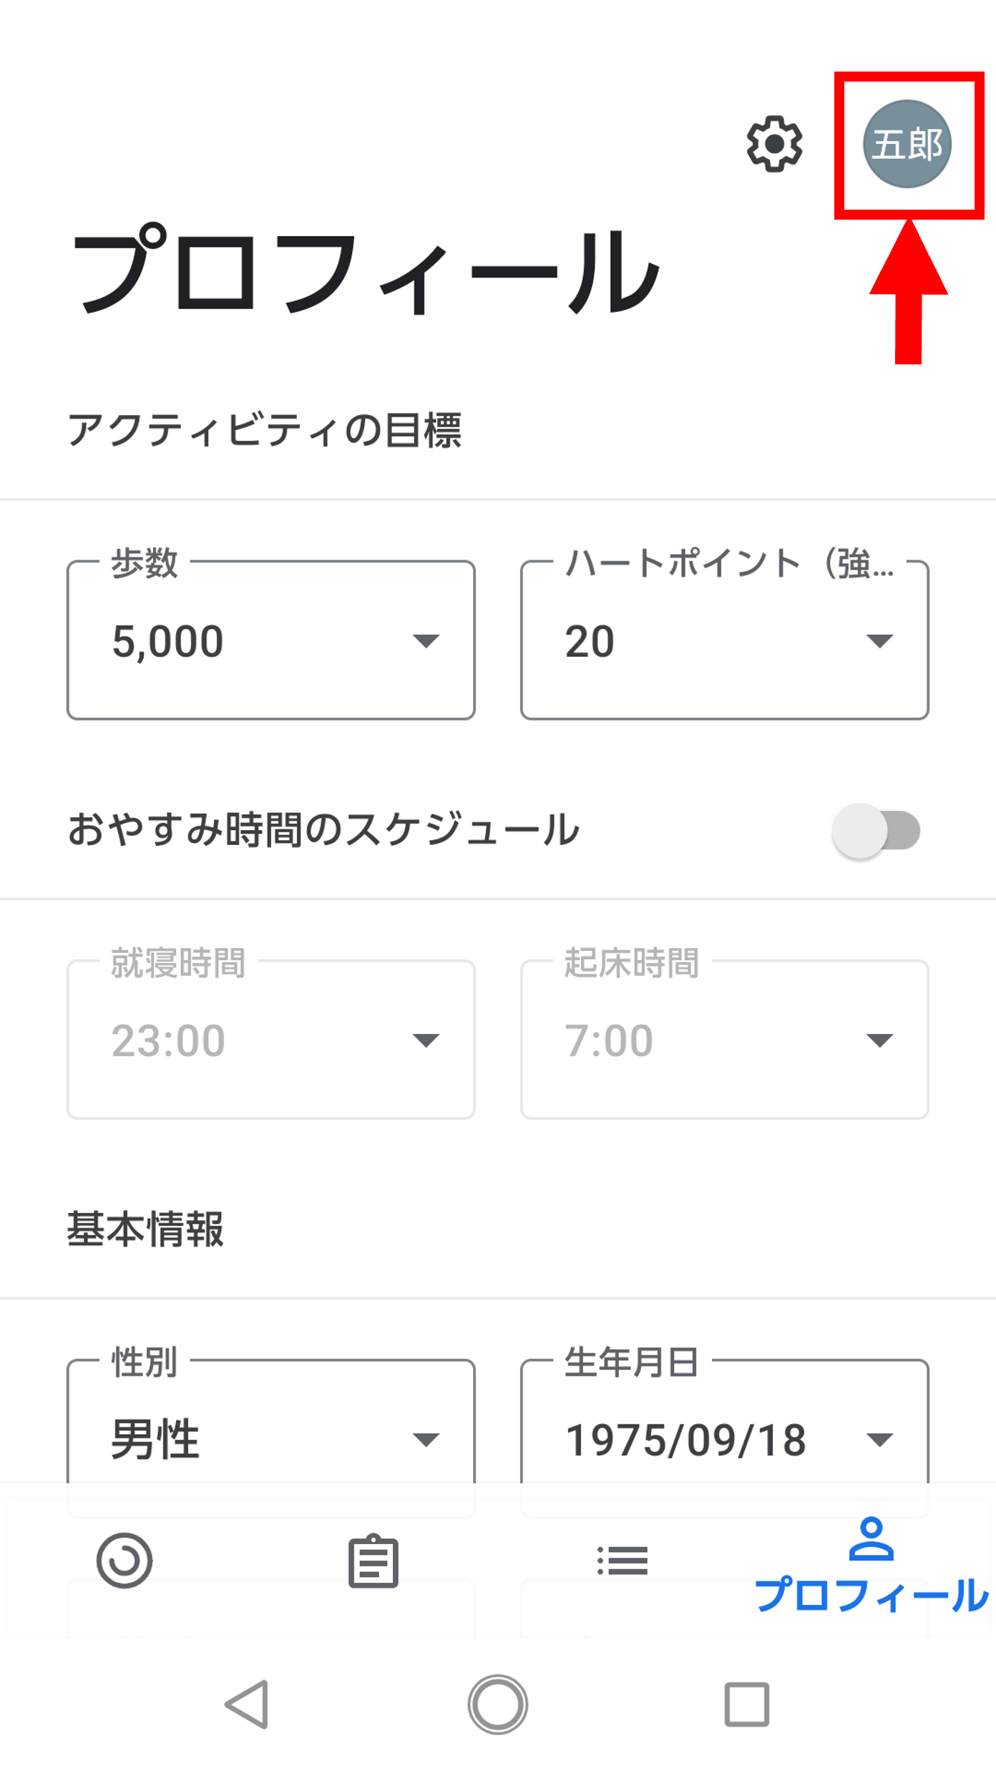Click the アクティビティの目標 section heading
996x1771 pixels.
tap(265, 430)
